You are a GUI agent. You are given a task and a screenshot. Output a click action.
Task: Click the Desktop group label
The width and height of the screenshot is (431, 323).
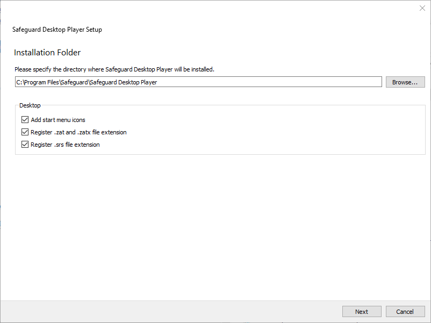pyautogui.click(x=30, y=105)
